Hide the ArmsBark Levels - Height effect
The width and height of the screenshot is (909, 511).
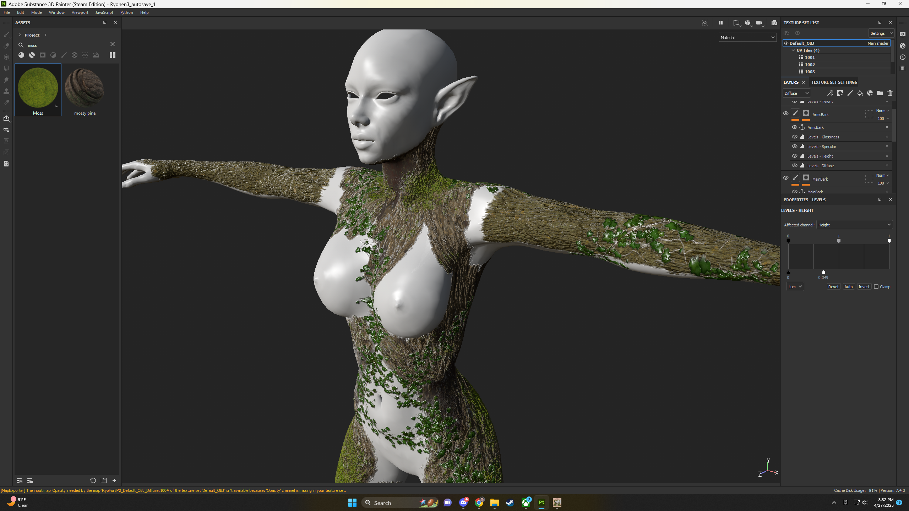[x=795, y=156]
